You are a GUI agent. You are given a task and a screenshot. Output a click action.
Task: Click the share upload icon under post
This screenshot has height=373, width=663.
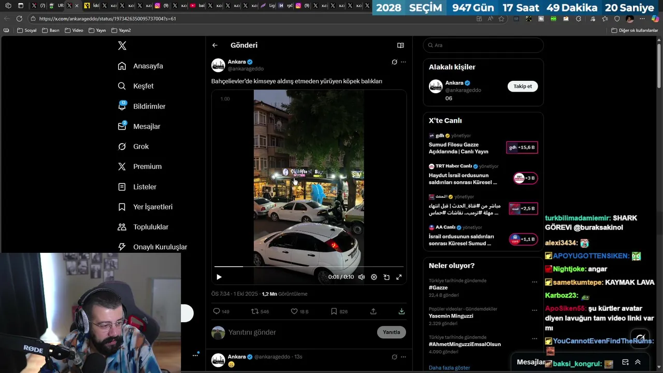pos(373,311)
